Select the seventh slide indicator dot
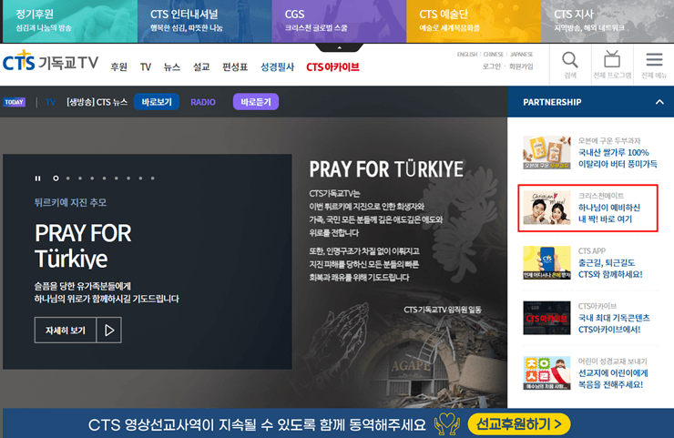Screen dimensions: 674x438 click(128, 178)
